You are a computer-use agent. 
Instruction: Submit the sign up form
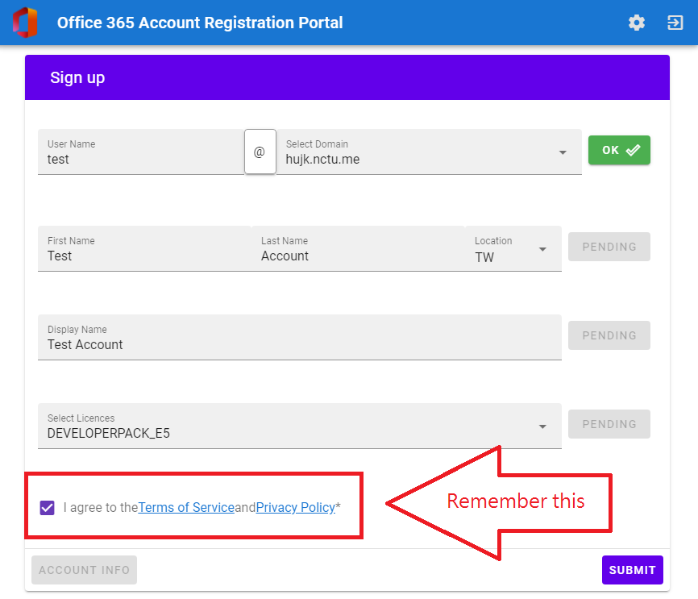pyautogui.click(x=632, y=570)
